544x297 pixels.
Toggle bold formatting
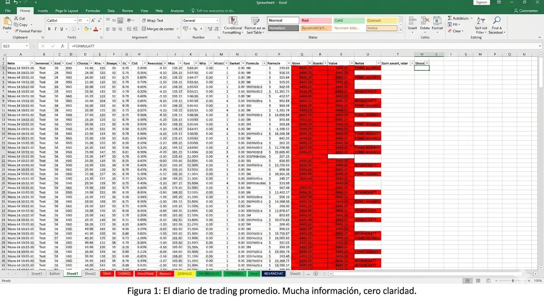48,29
